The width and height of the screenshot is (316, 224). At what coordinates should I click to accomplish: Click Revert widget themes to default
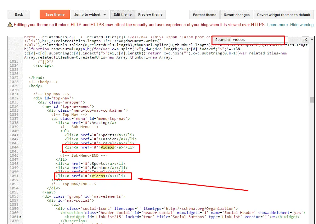(284, 15)
